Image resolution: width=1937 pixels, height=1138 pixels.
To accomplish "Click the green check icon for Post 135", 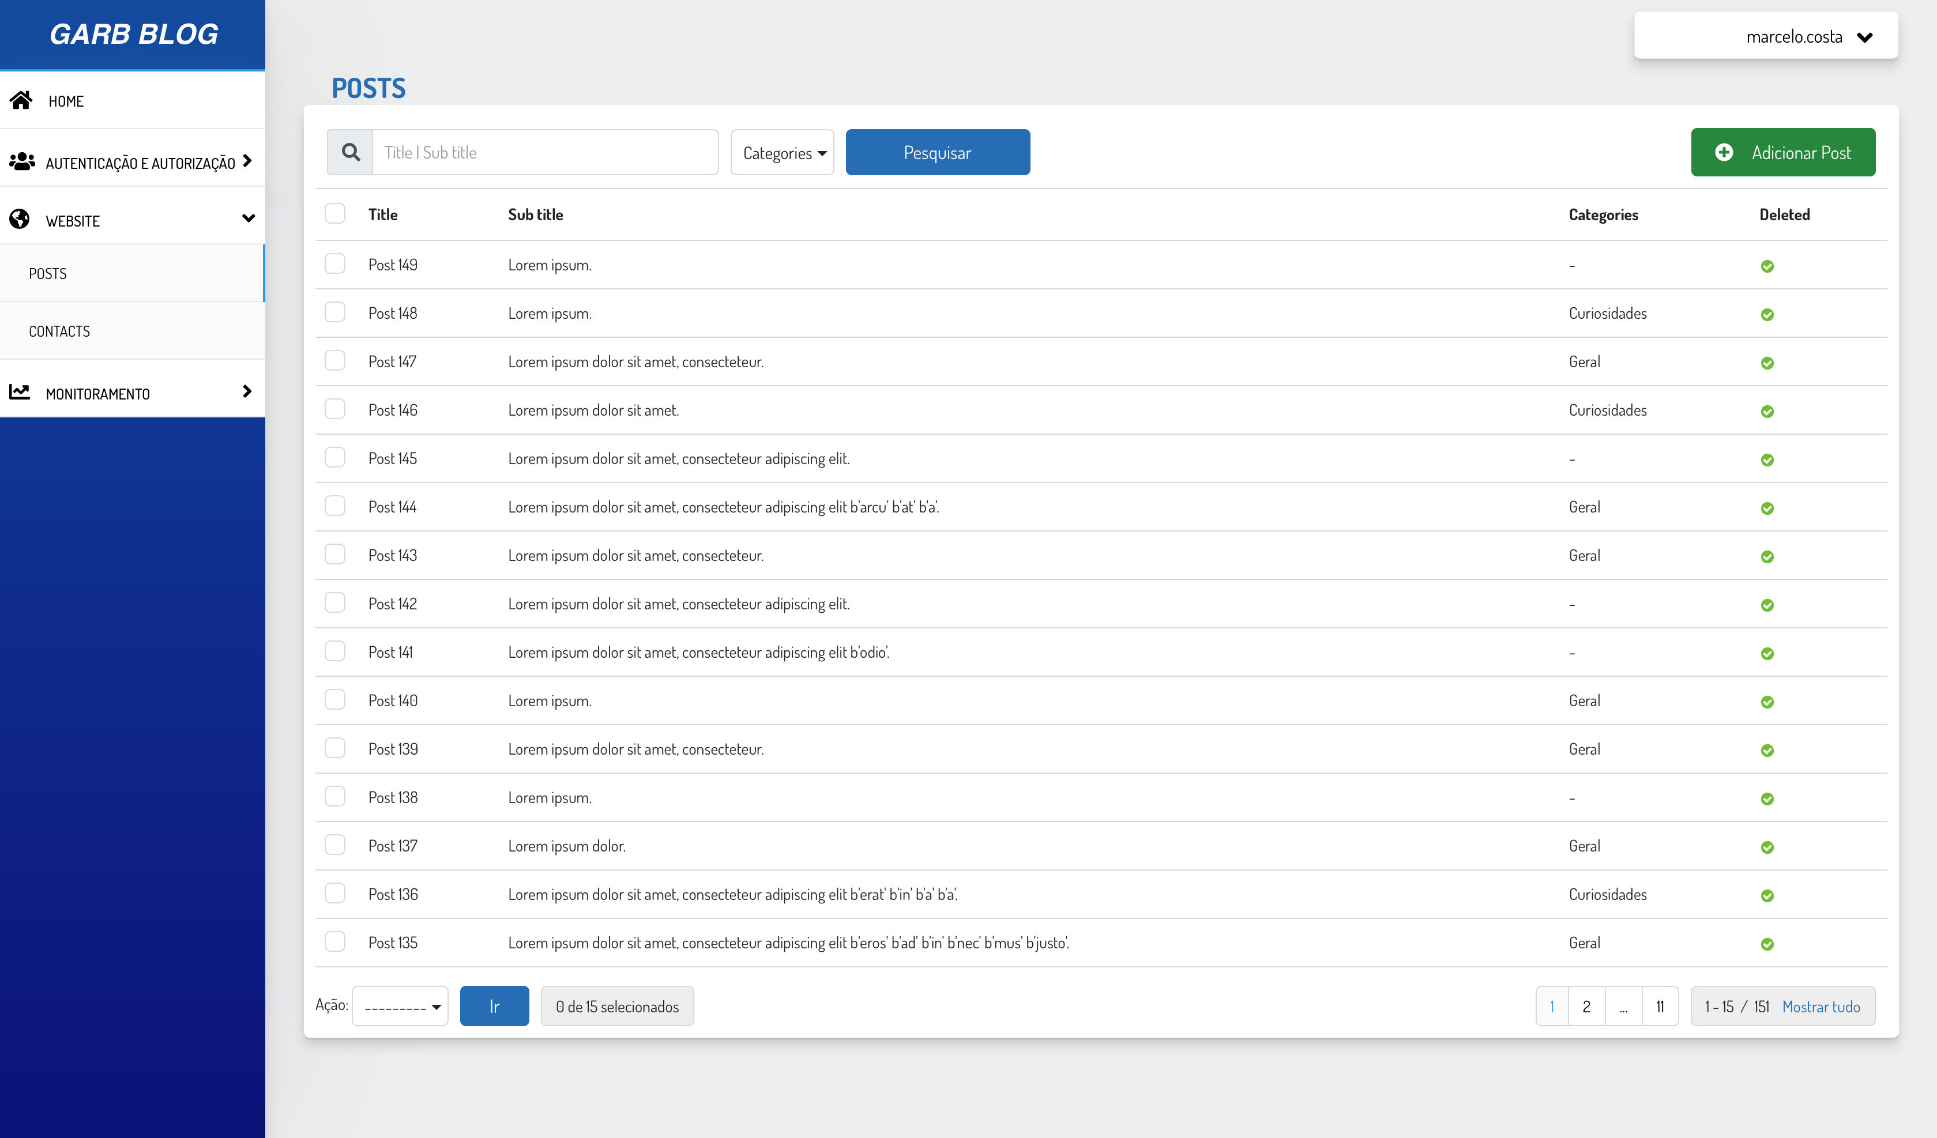I will [1767, 944].
